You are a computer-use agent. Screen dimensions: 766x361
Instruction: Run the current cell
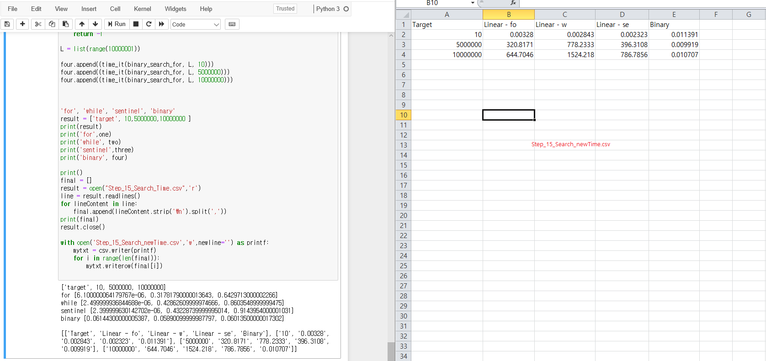click(x=117, y=24)
